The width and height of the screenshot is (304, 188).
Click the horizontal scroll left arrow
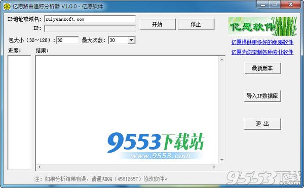click(40, 167)
